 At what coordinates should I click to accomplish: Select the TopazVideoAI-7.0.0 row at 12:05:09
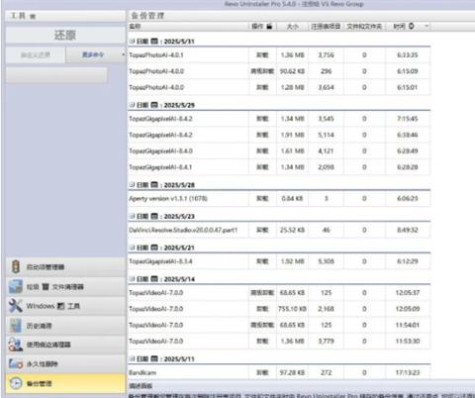coord(279,309)
